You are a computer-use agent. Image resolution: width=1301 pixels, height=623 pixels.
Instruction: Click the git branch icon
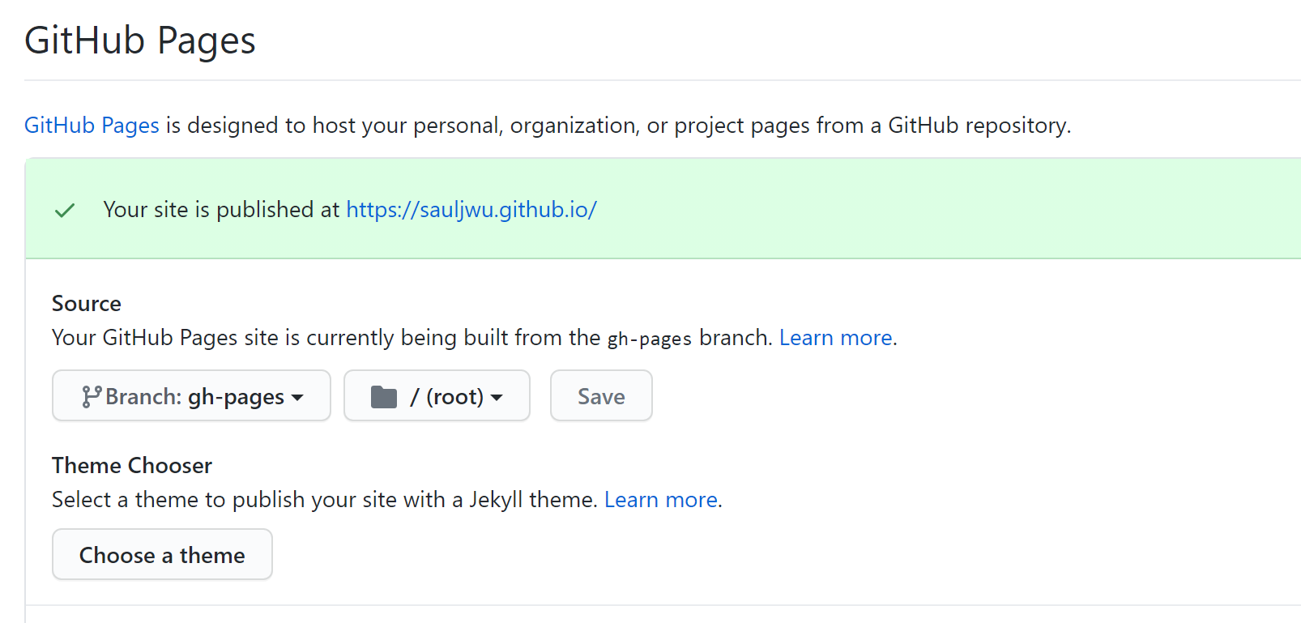click(92, 396)
